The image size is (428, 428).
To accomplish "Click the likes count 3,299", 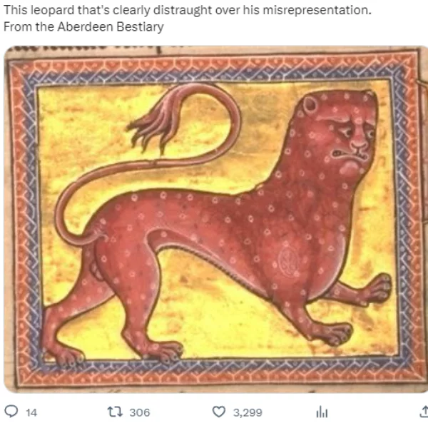I will (x=248, y=412).
